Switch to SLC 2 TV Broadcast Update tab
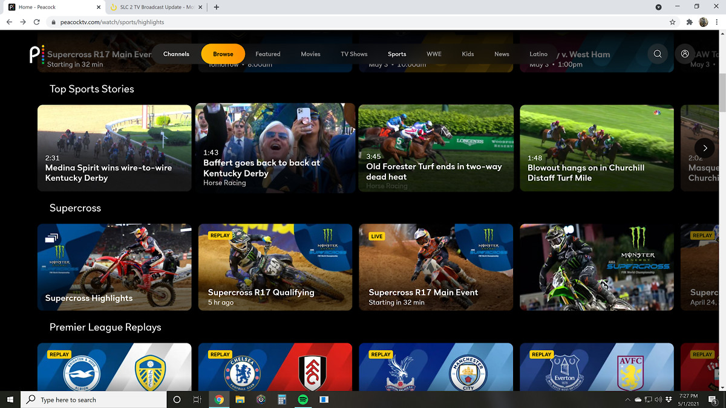Screen dimensions: 726x408 pos(157,7)
